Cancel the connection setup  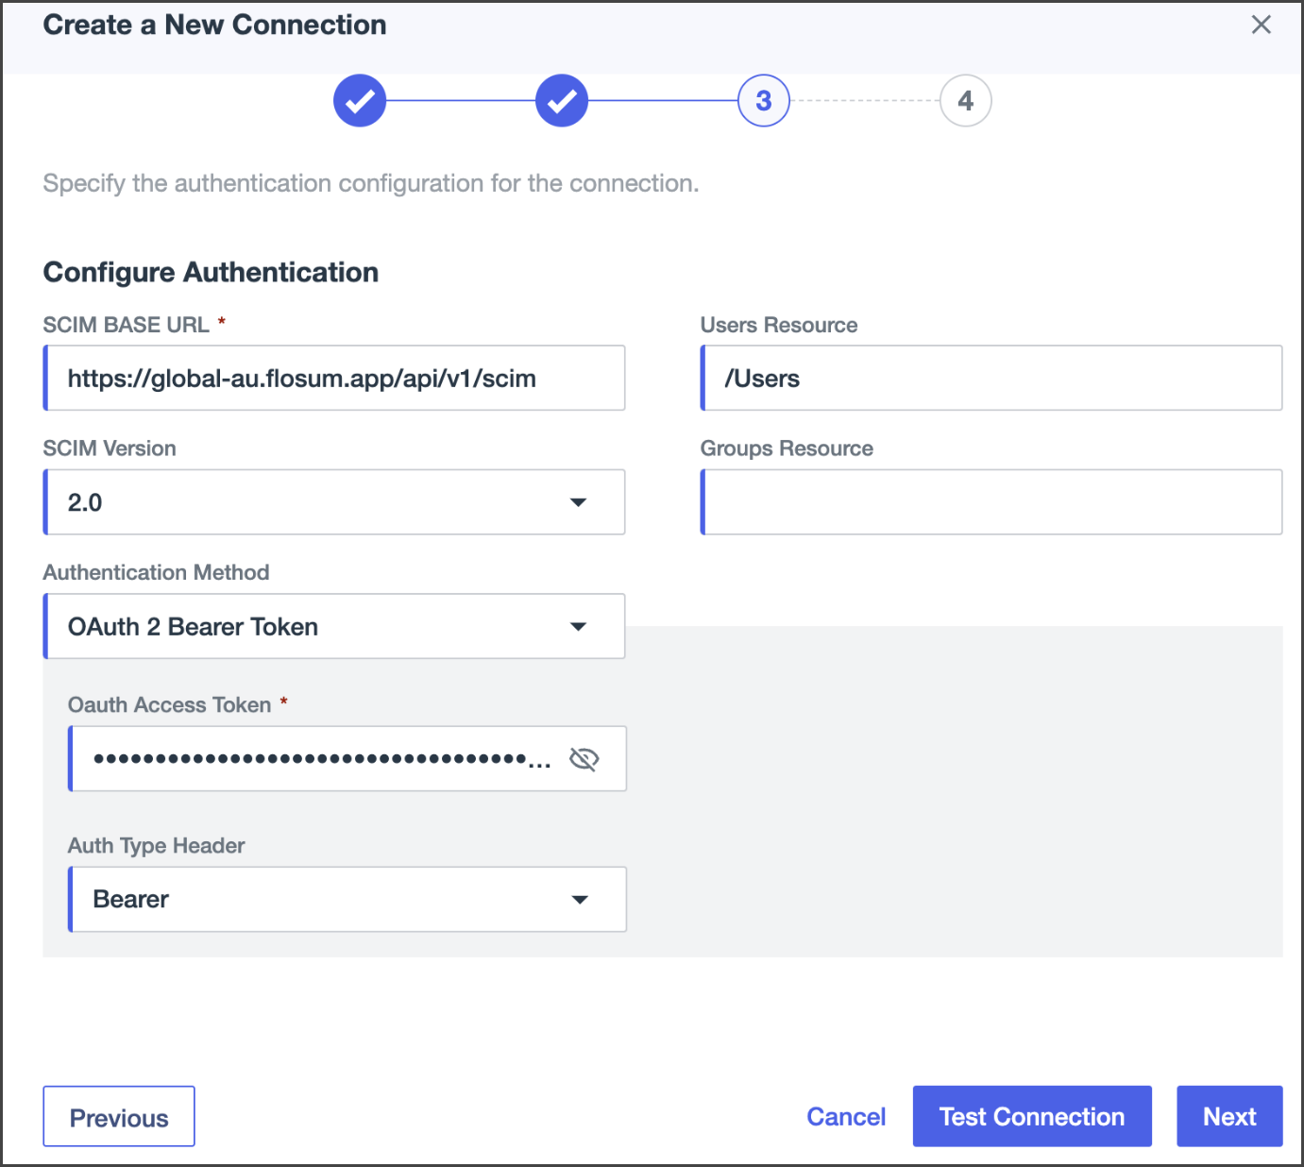click(845, 1117)
